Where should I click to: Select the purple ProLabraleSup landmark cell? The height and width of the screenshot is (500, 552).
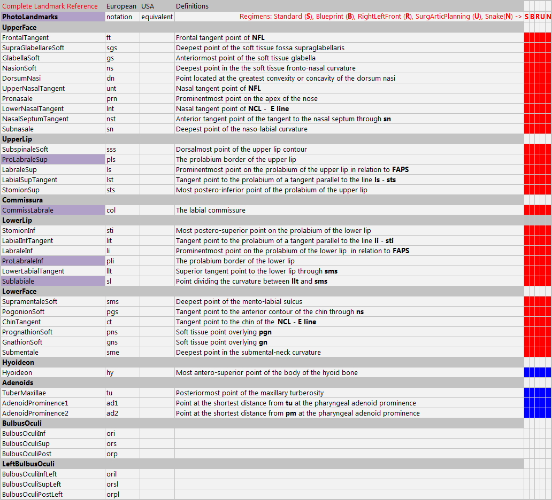[53, 160]
